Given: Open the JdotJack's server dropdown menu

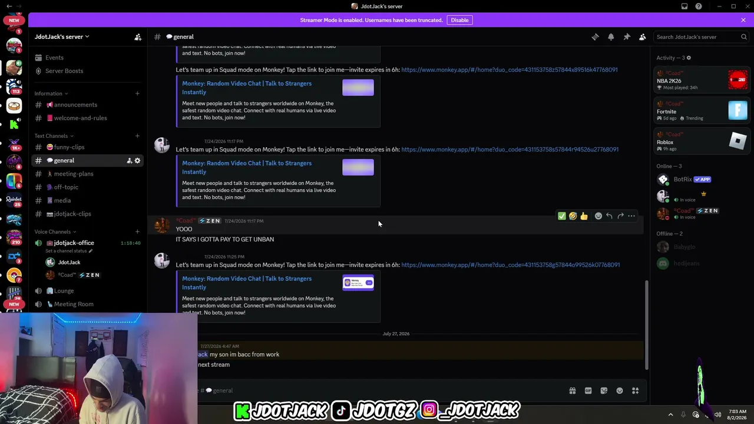Looking at the screenshot, I should pyautogui.click(x=62, y=37).
